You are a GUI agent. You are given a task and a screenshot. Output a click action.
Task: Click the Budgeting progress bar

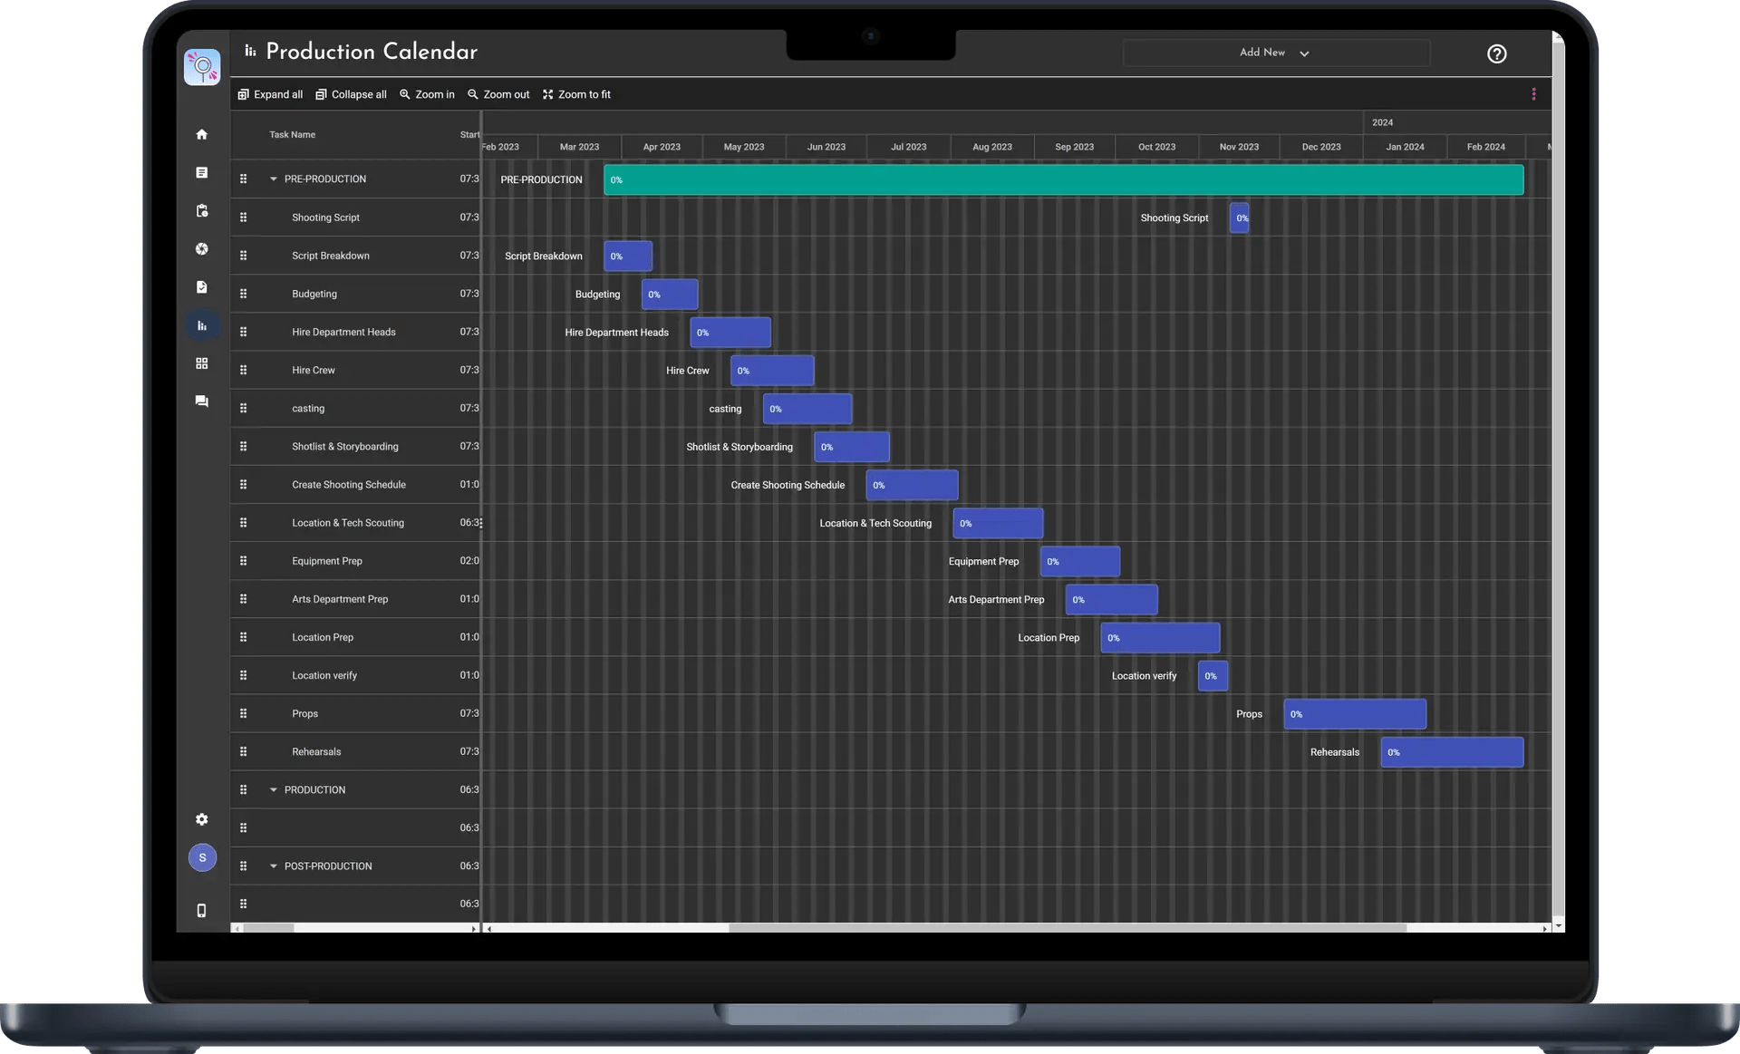click(x=670, y=295)
